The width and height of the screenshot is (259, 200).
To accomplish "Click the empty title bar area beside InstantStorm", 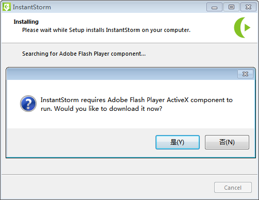I will point(129,7).
